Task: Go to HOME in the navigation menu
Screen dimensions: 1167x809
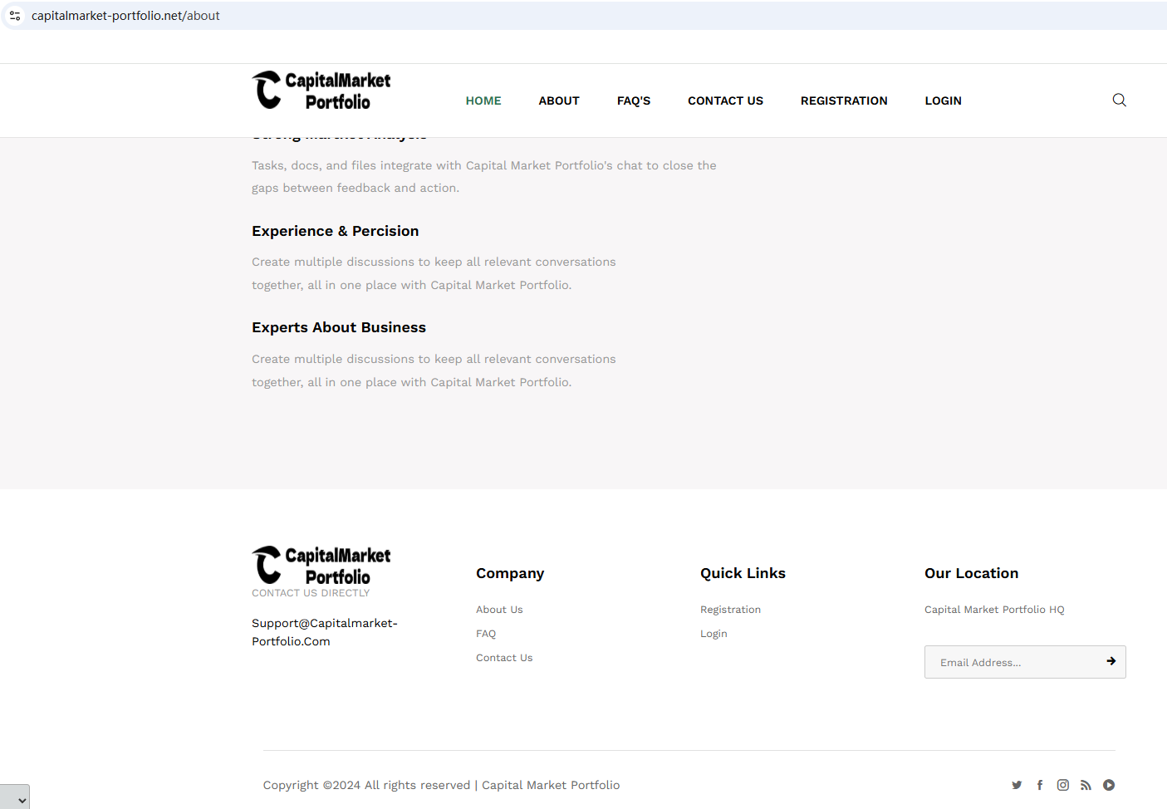Action: (483, 101)
